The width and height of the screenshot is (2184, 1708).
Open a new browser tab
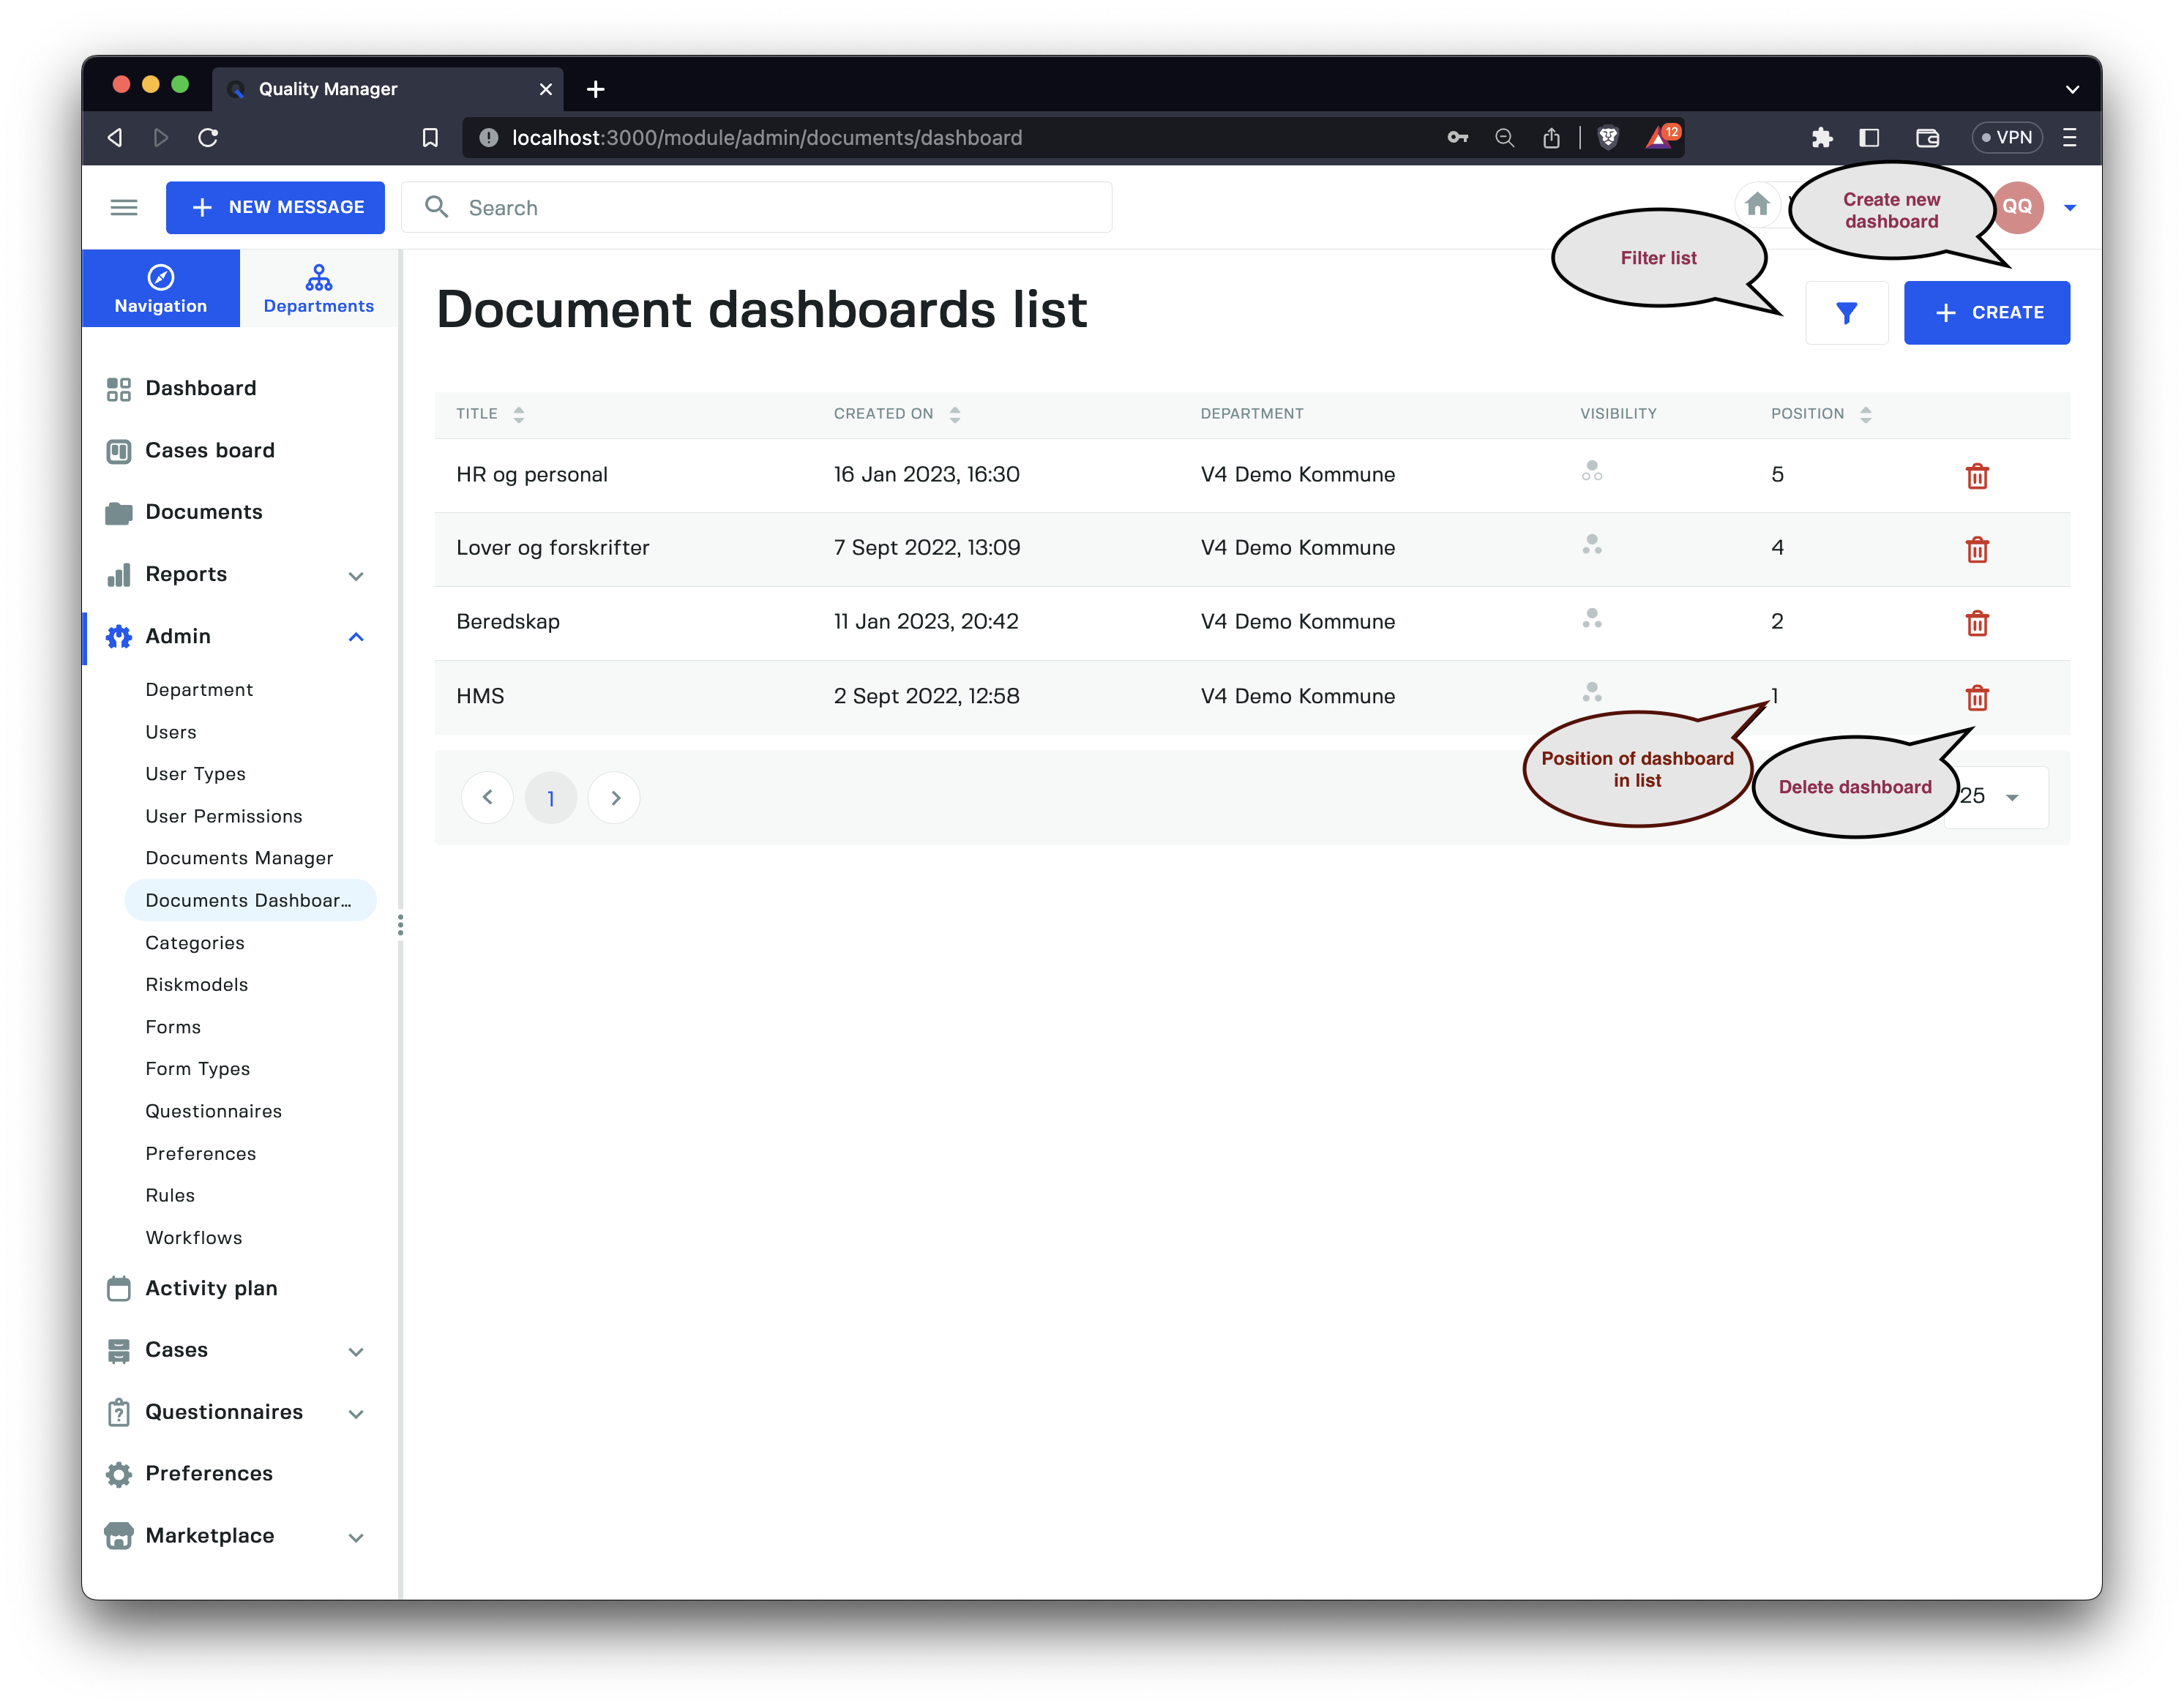595,89
